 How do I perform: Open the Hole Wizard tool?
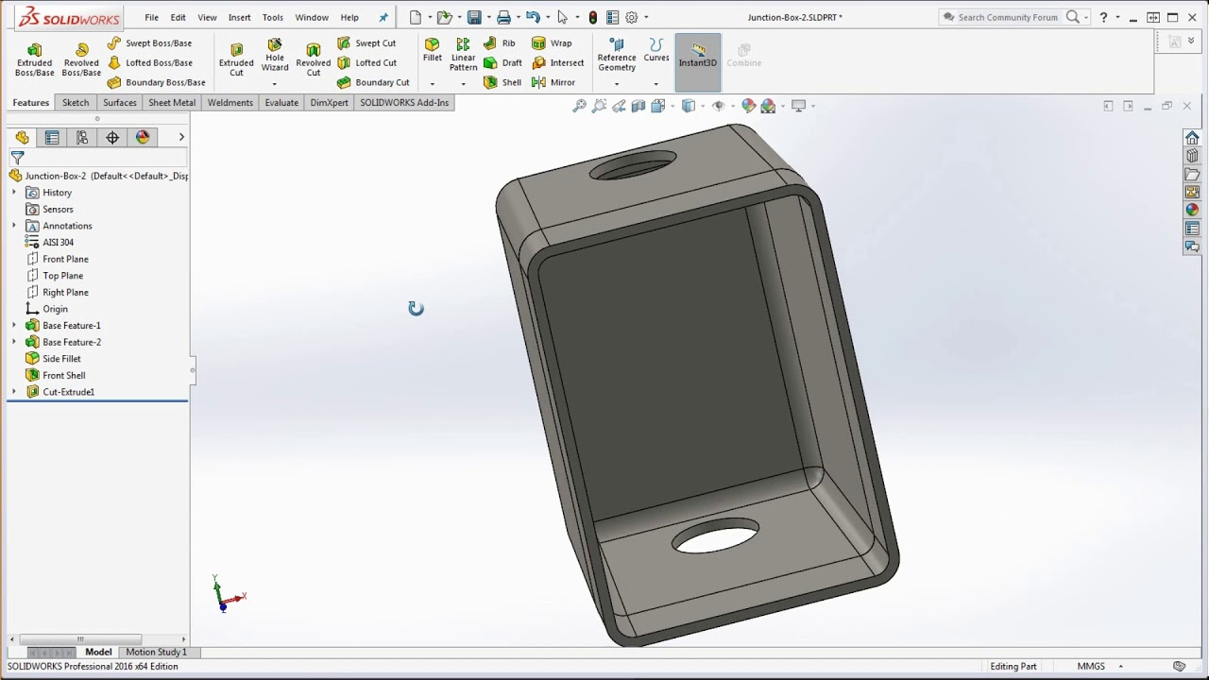(275, 56)
